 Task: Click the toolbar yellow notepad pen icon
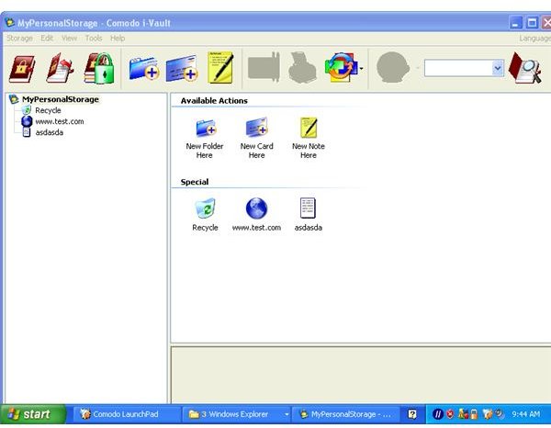click(x=220, y=67)
